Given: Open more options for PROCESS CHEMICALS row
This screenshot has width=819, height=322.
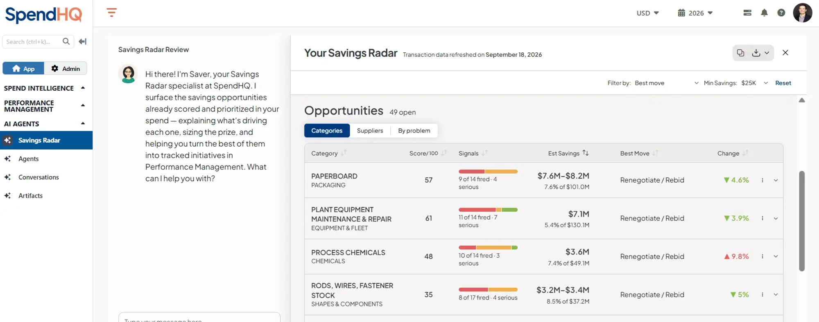Looking at the screenshot, I should click(762, 256).
